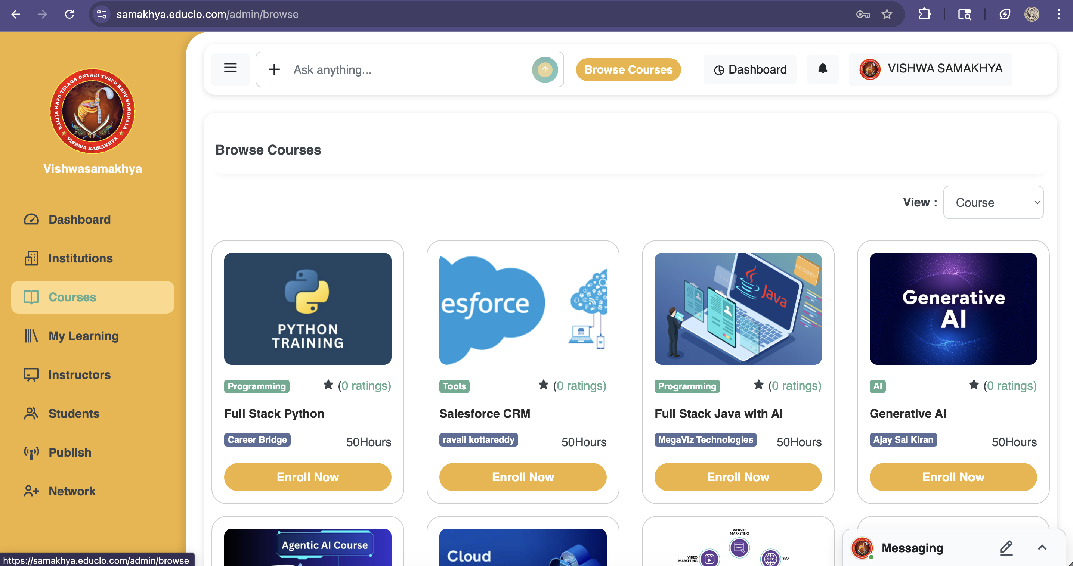This screenshot has width=1073, height=566.
Task: Click Career Bridge instructor tag
Action: (257, 439)
